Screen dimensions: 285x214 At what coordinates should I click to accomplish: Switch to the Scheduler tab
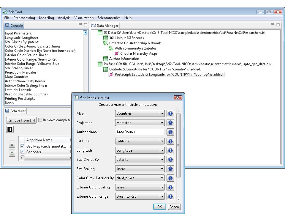coord(15,111)
